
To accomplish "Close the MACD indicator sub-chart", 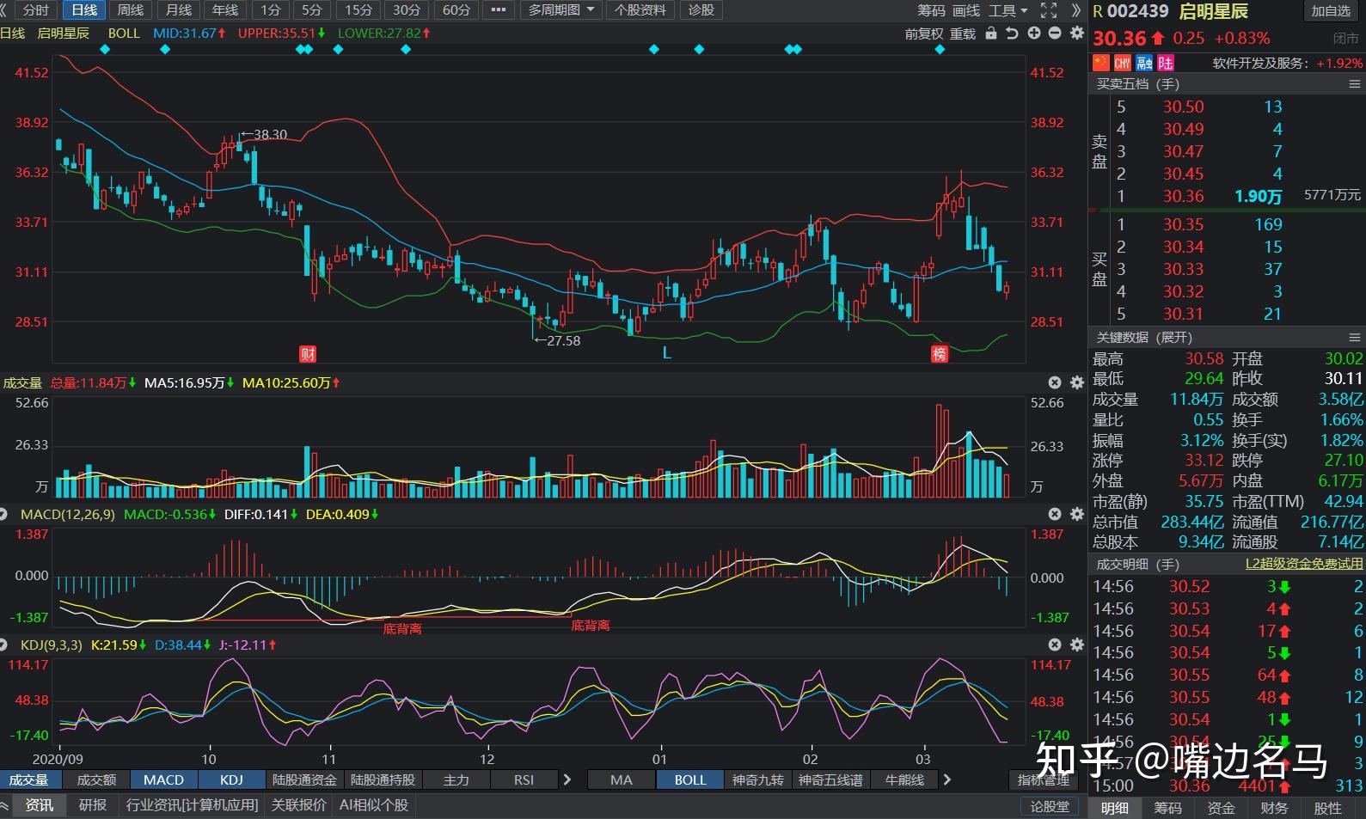I will (x=1055, y=514).
